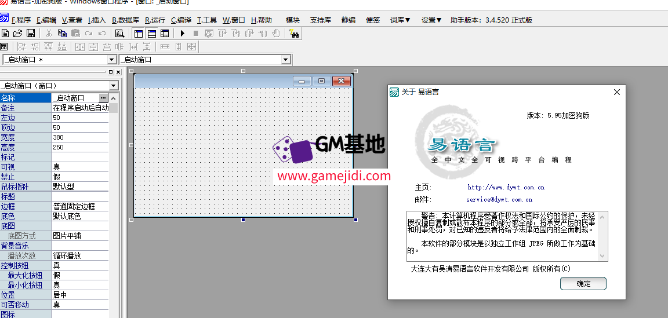Screen dimensions: 668x318
Task: Click the component toolbox icon in second toolbar row
Action: (4, 46)
